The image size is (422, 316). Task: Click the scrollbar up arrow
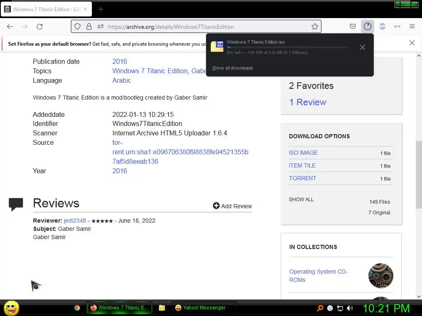(x=419, y=56)
